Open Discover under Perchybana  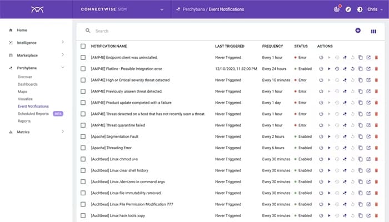click(x=25, y=77)
